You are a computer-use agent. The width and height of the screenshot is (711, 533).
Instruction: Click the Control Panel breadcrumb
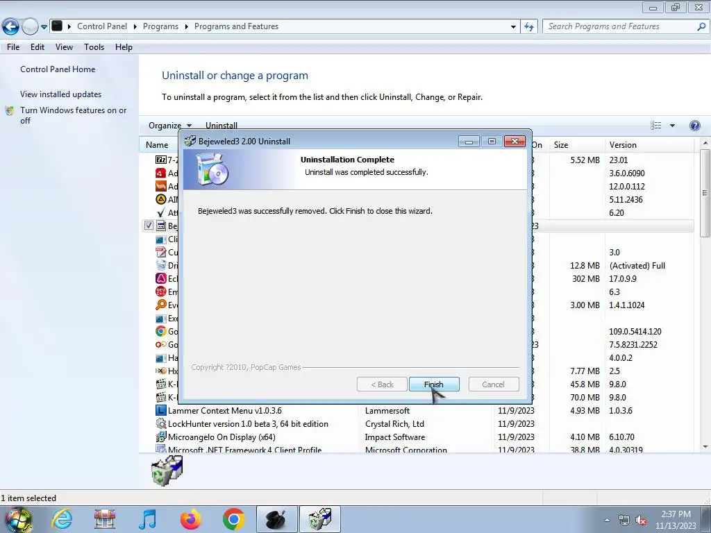point(102,26)
